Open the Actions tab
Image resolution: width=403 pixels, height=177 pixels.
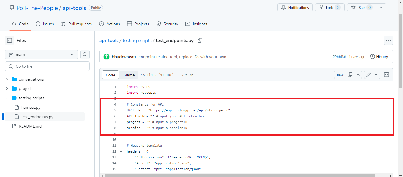[109, 24]
